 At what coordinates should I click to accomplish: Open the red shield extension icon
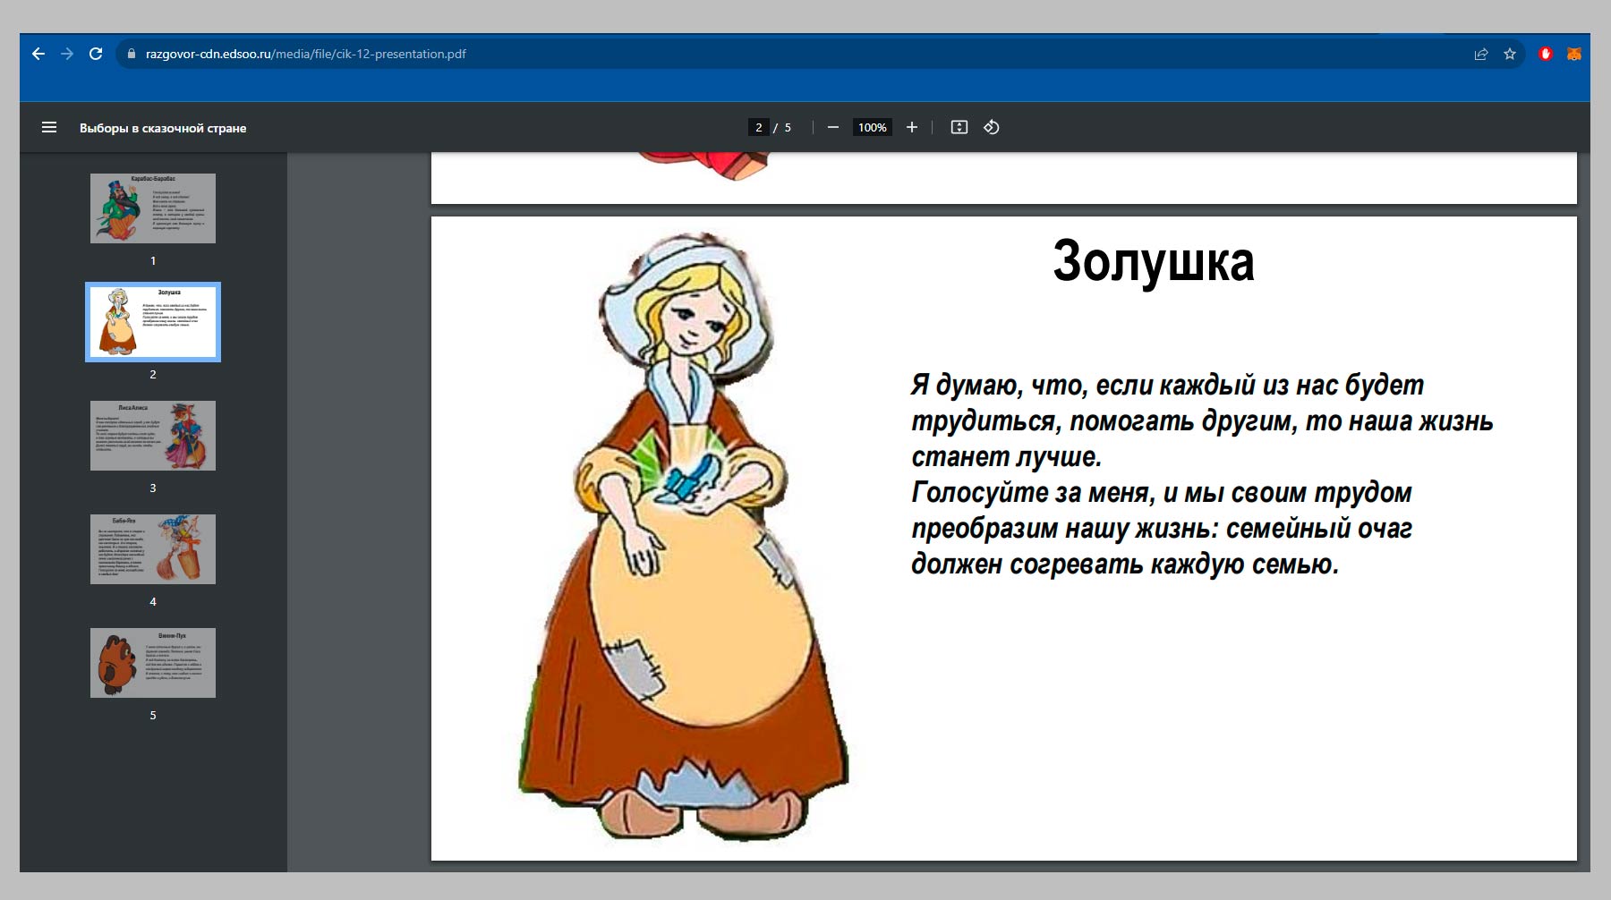[x=1546, y=54]
